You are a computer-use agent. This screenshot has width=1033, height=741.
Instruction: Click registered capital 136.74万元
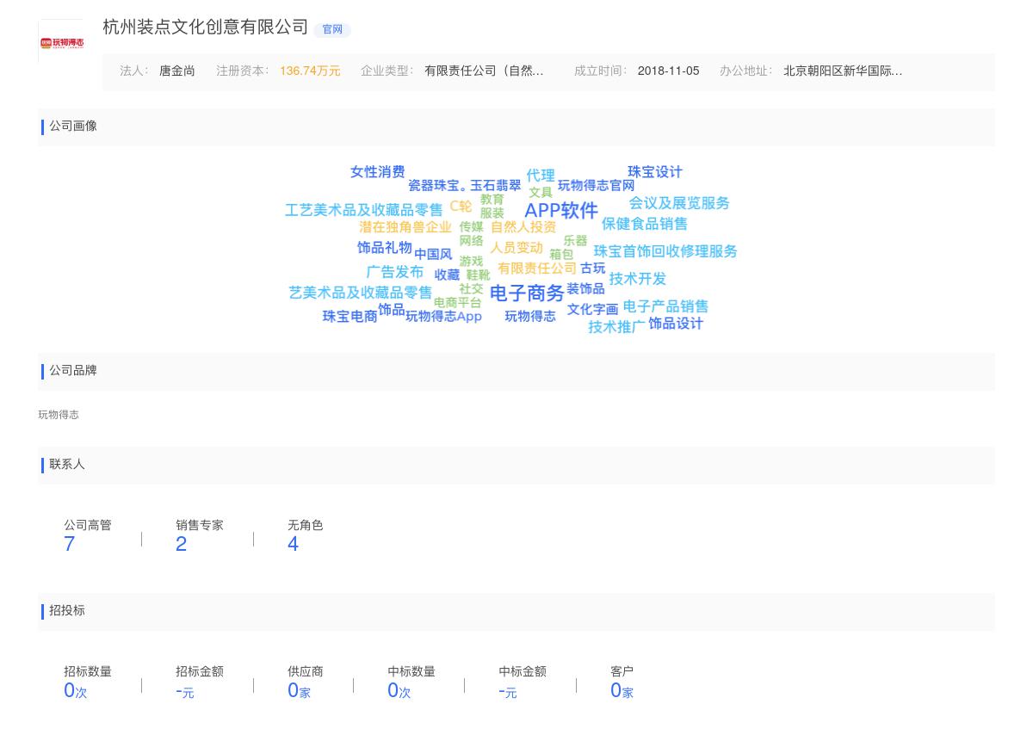point(310,71)
